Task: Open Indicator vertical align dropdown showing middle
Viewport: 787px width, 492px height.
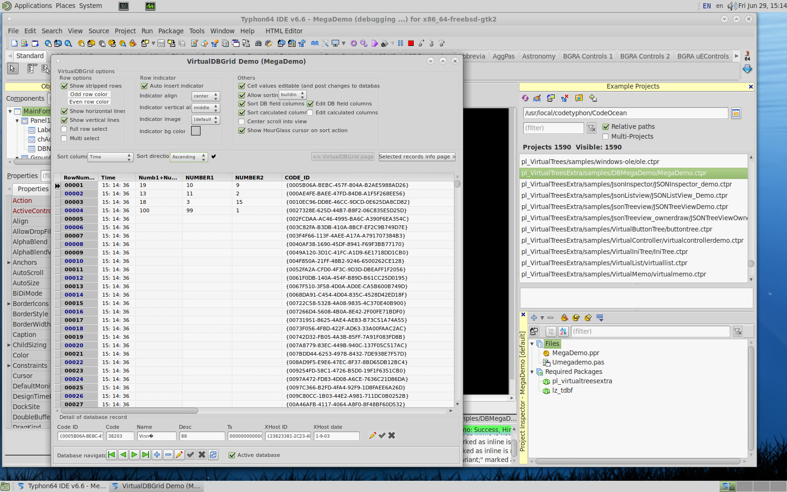Action: coord(206,108)
